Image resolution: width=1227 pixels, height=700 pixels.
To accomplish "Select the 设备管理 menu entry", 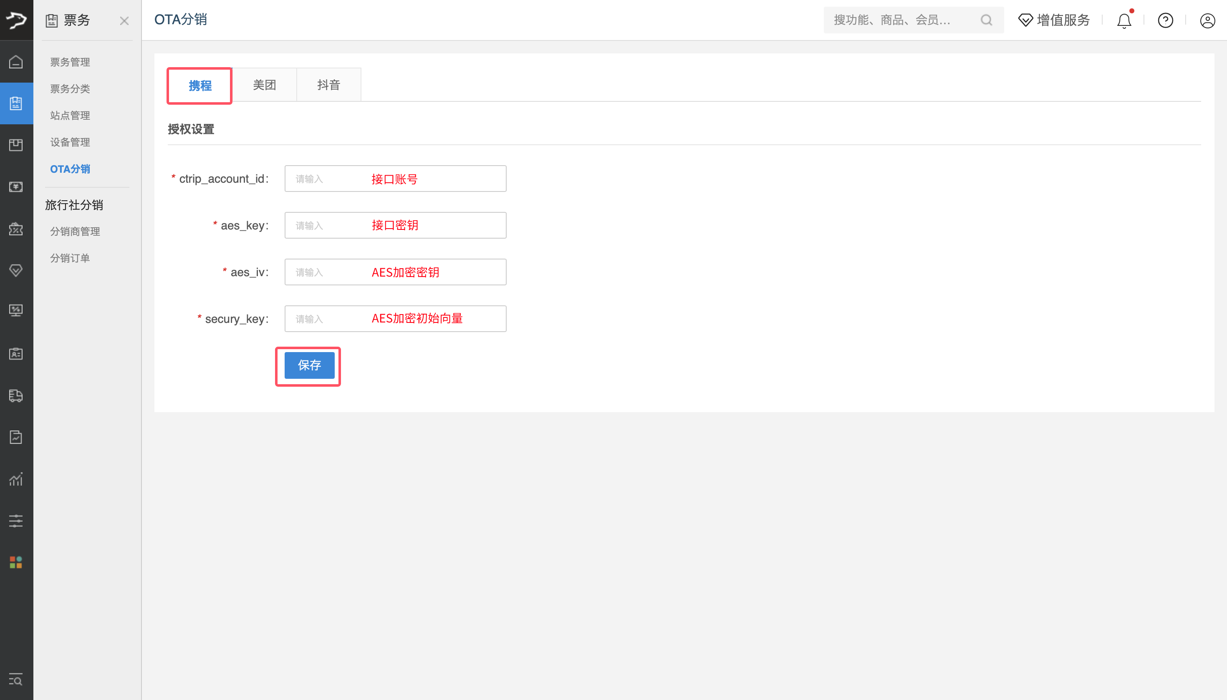I will 70,142.
